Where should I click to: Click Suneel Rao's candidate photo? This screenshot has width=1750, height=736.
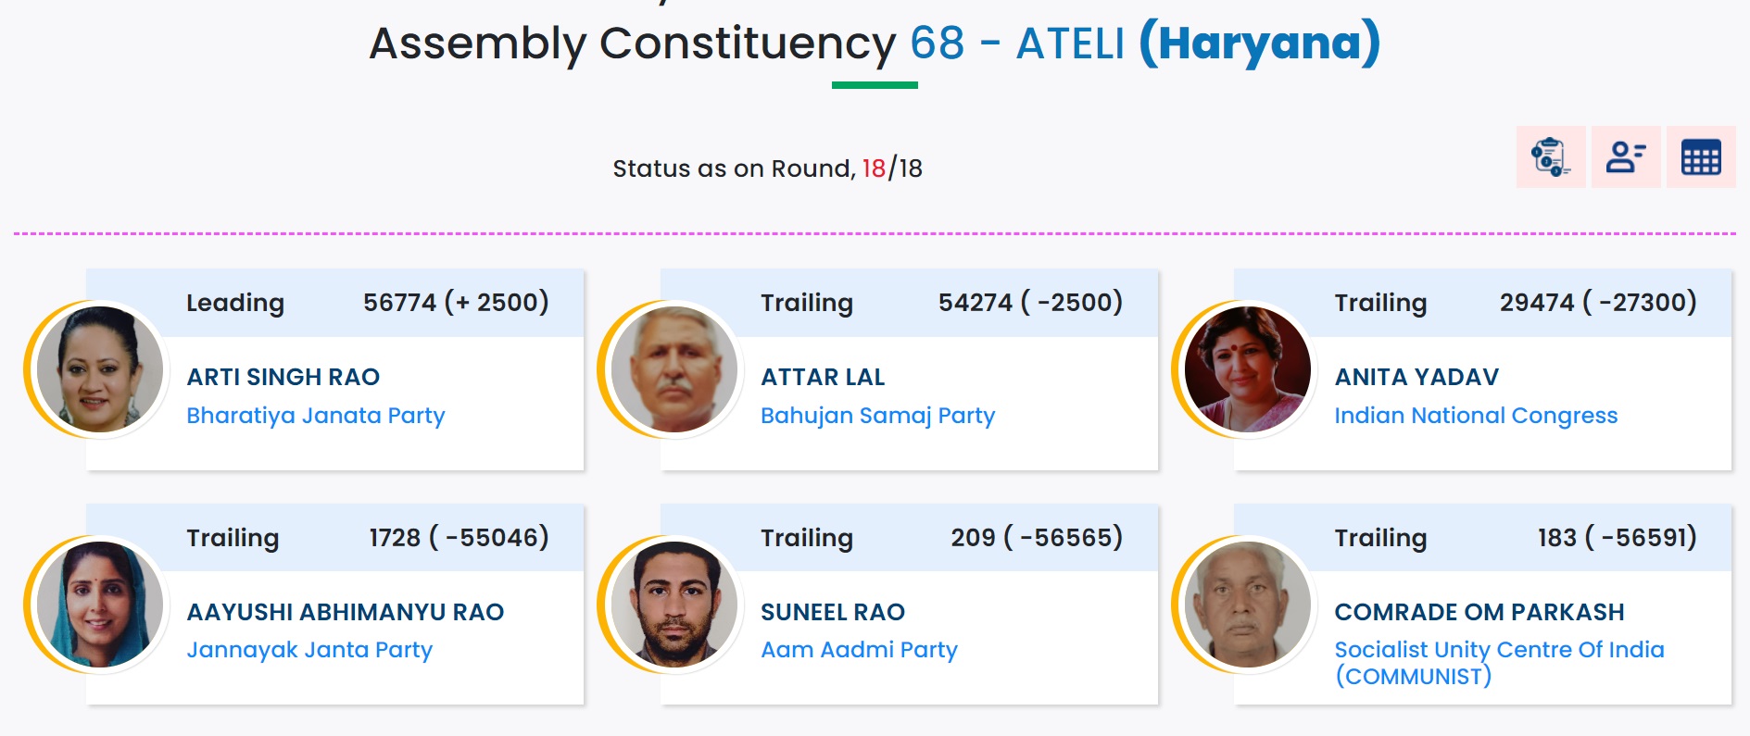click(x=674, y=605)
